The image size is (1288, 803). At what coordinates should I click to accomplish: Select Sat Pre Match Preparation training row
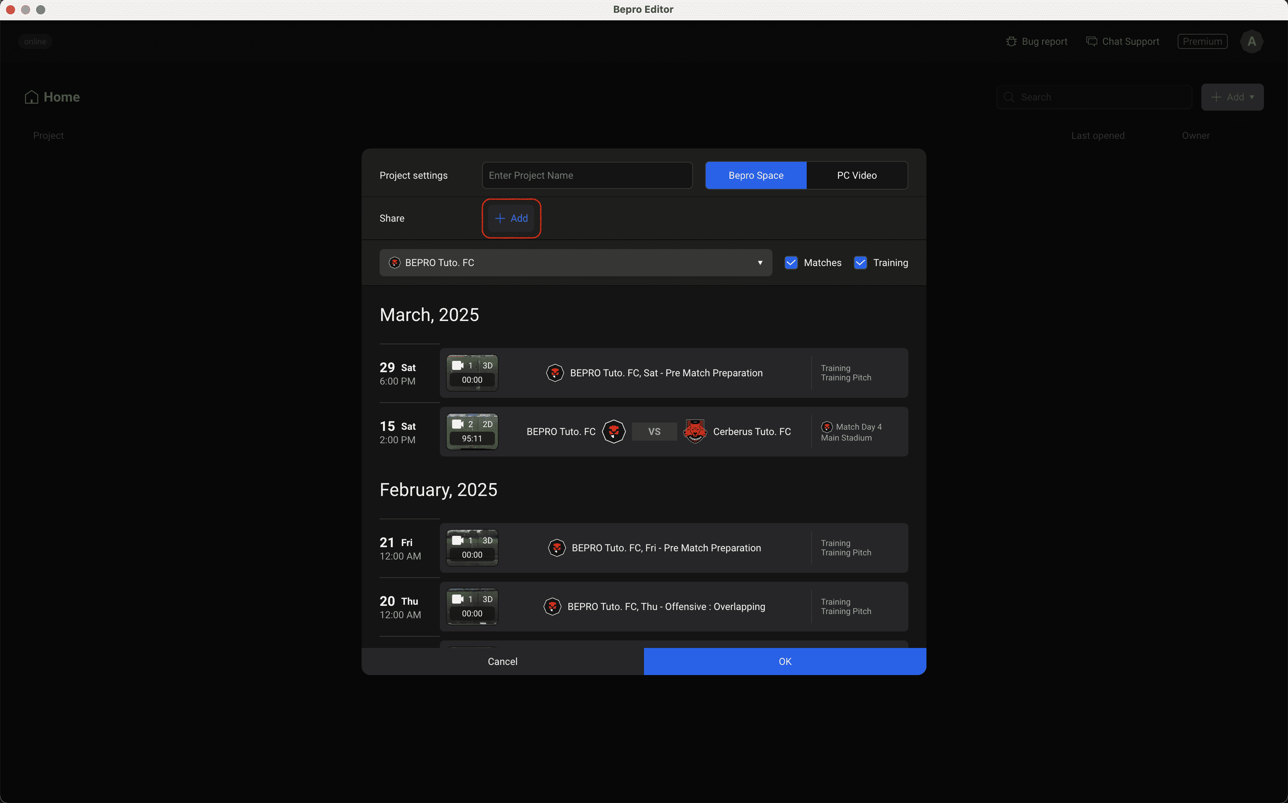665,373
